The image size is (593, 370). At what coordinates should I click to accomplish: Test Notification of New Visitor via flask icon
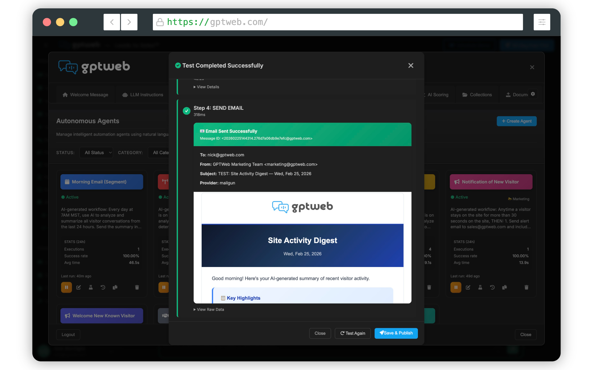480,287
